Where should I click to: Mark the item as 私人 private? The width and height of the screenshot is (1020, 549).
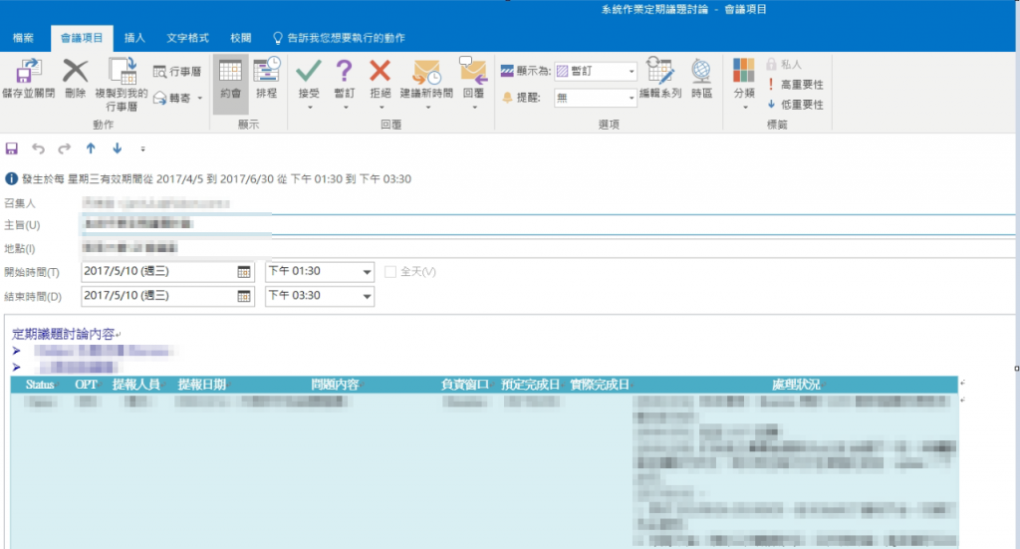coord(784,65)
